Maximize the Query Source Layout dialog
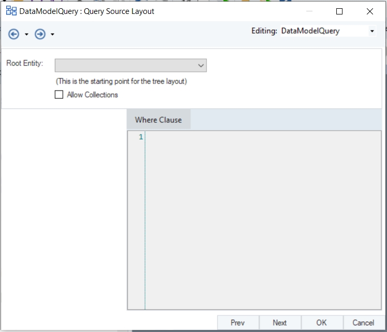 [339, 11]
